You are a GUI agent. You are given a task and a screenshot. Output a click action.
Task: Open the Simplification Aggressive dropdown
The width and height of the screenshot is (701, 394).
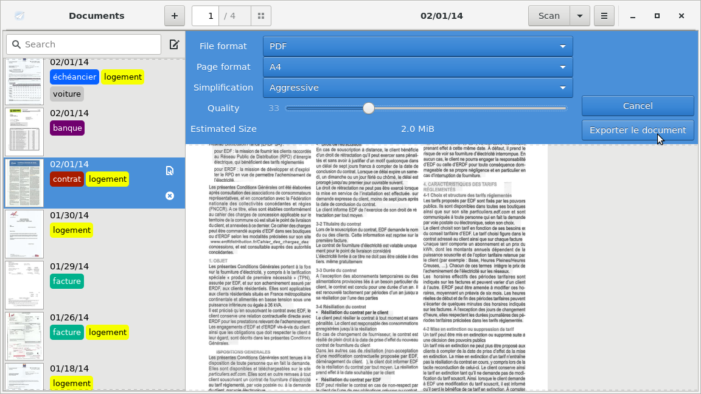point(417,88)
